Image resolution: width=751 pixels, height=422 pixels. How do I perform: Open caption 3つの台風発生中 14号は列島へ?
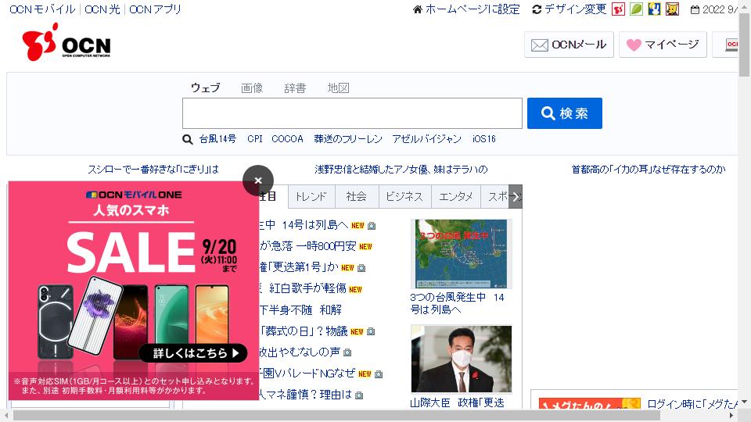[x=458, y=303]
